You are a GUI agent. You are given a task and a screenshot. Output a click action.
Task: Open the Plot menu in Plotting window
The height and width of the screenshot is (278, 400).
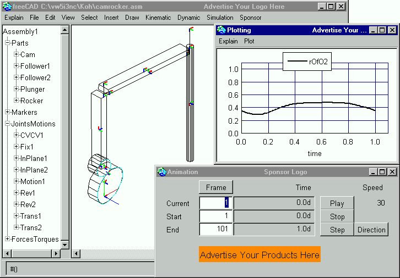pyautogui.click(x=249, y=41)
